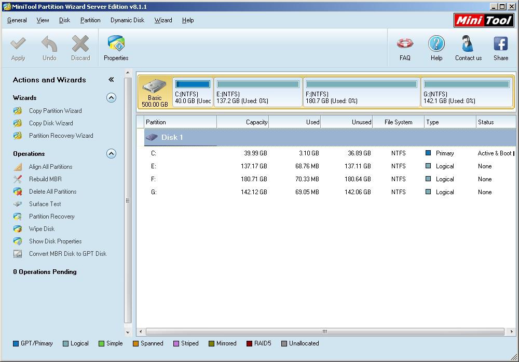Image resolution: width=519 pixels, height=362 pixels.
Task: Open Contact us support icon
Action: pos(468,44)
